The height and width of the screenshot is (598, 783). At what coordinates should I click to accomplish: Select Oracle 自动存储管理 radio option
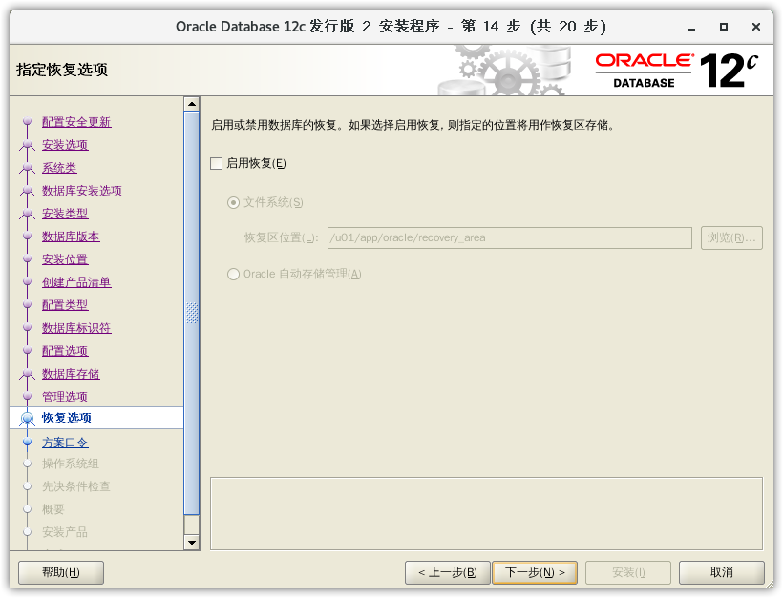(x=234, y=275)
